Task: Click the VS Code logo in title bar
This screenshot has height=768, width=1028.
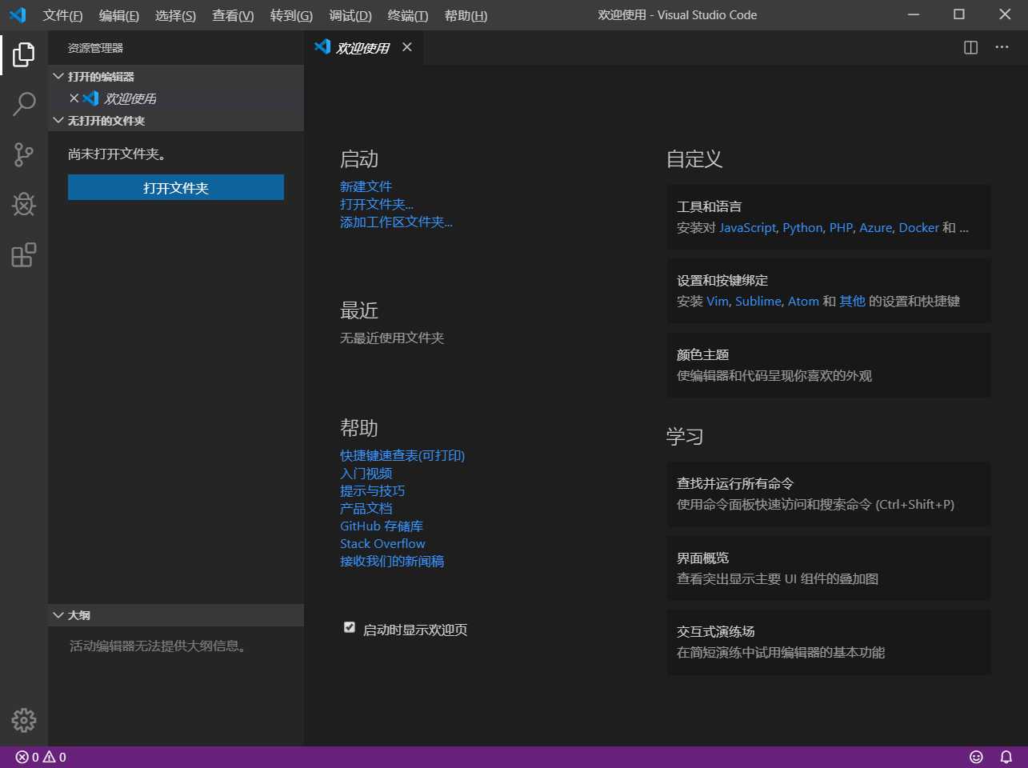Action: 18,15
